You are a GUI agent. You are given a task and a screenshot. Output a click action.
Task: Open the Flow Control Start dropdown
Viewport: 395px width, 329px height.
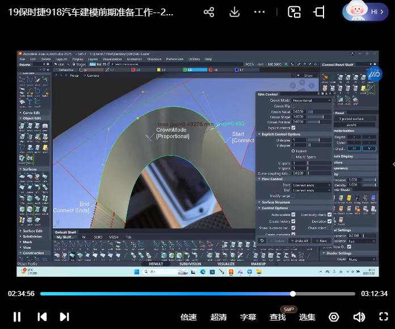pos(311,185)
